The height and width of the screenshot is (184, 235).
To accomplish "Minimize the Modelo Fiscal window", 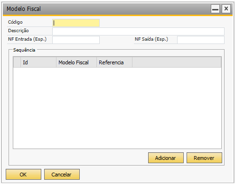I will click(215, 9).
